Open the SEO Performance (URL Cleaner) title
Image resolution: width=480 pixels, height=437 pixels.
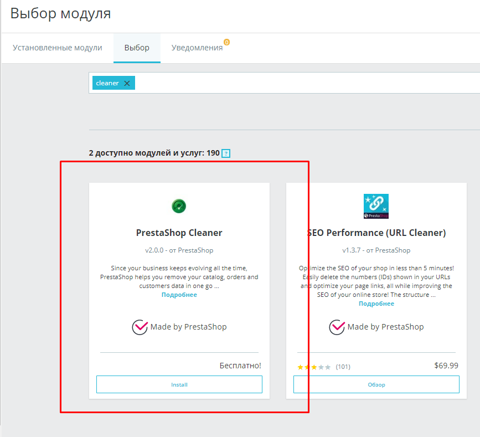(376, 233)
